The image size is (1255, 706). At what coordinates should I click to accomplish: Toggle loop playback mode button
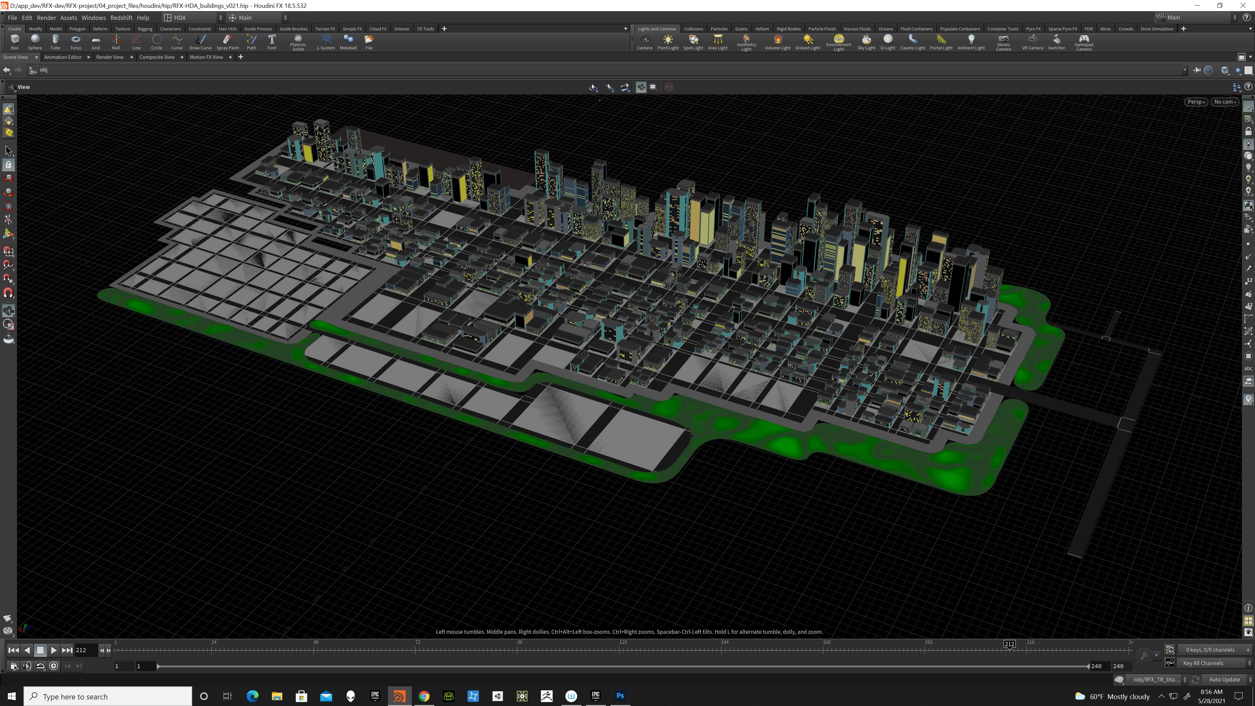[x=41, y=666]
